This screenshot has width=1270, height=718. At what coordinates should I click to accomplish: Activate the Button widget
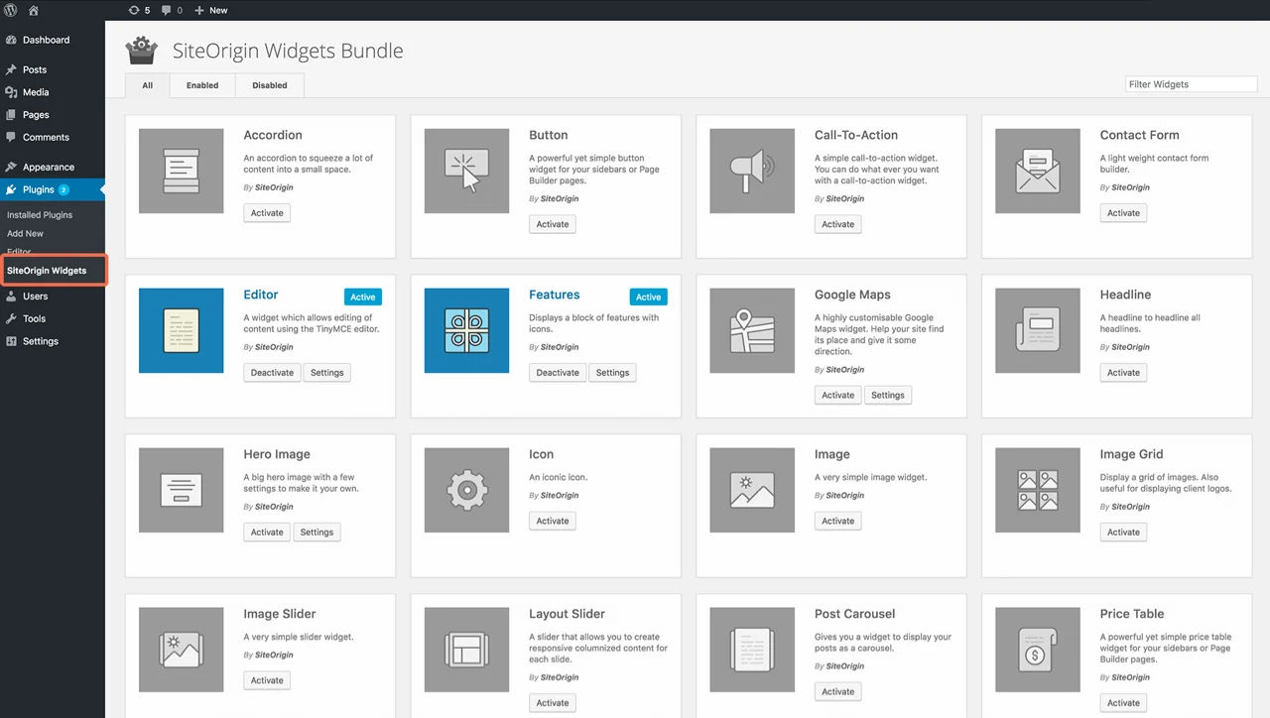pos(553,224)
